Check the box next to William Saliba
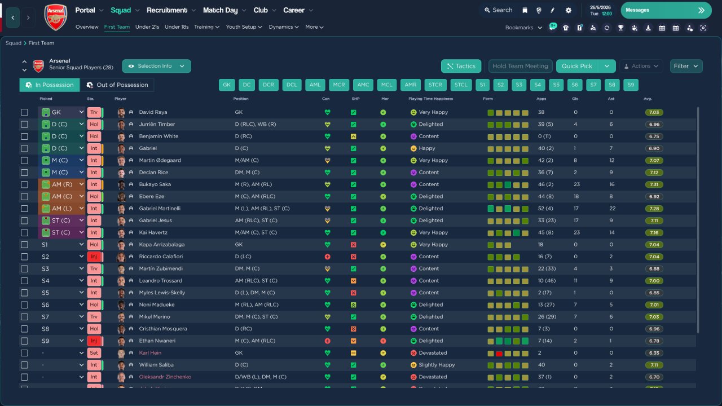 pos(24,365)
